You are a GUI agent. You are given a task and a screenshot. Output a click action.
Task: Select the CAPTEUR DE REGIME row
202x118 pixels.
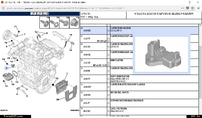(x=139, y=30)
